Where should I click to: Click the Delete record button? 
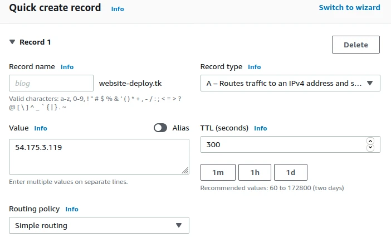click(356, 45)
